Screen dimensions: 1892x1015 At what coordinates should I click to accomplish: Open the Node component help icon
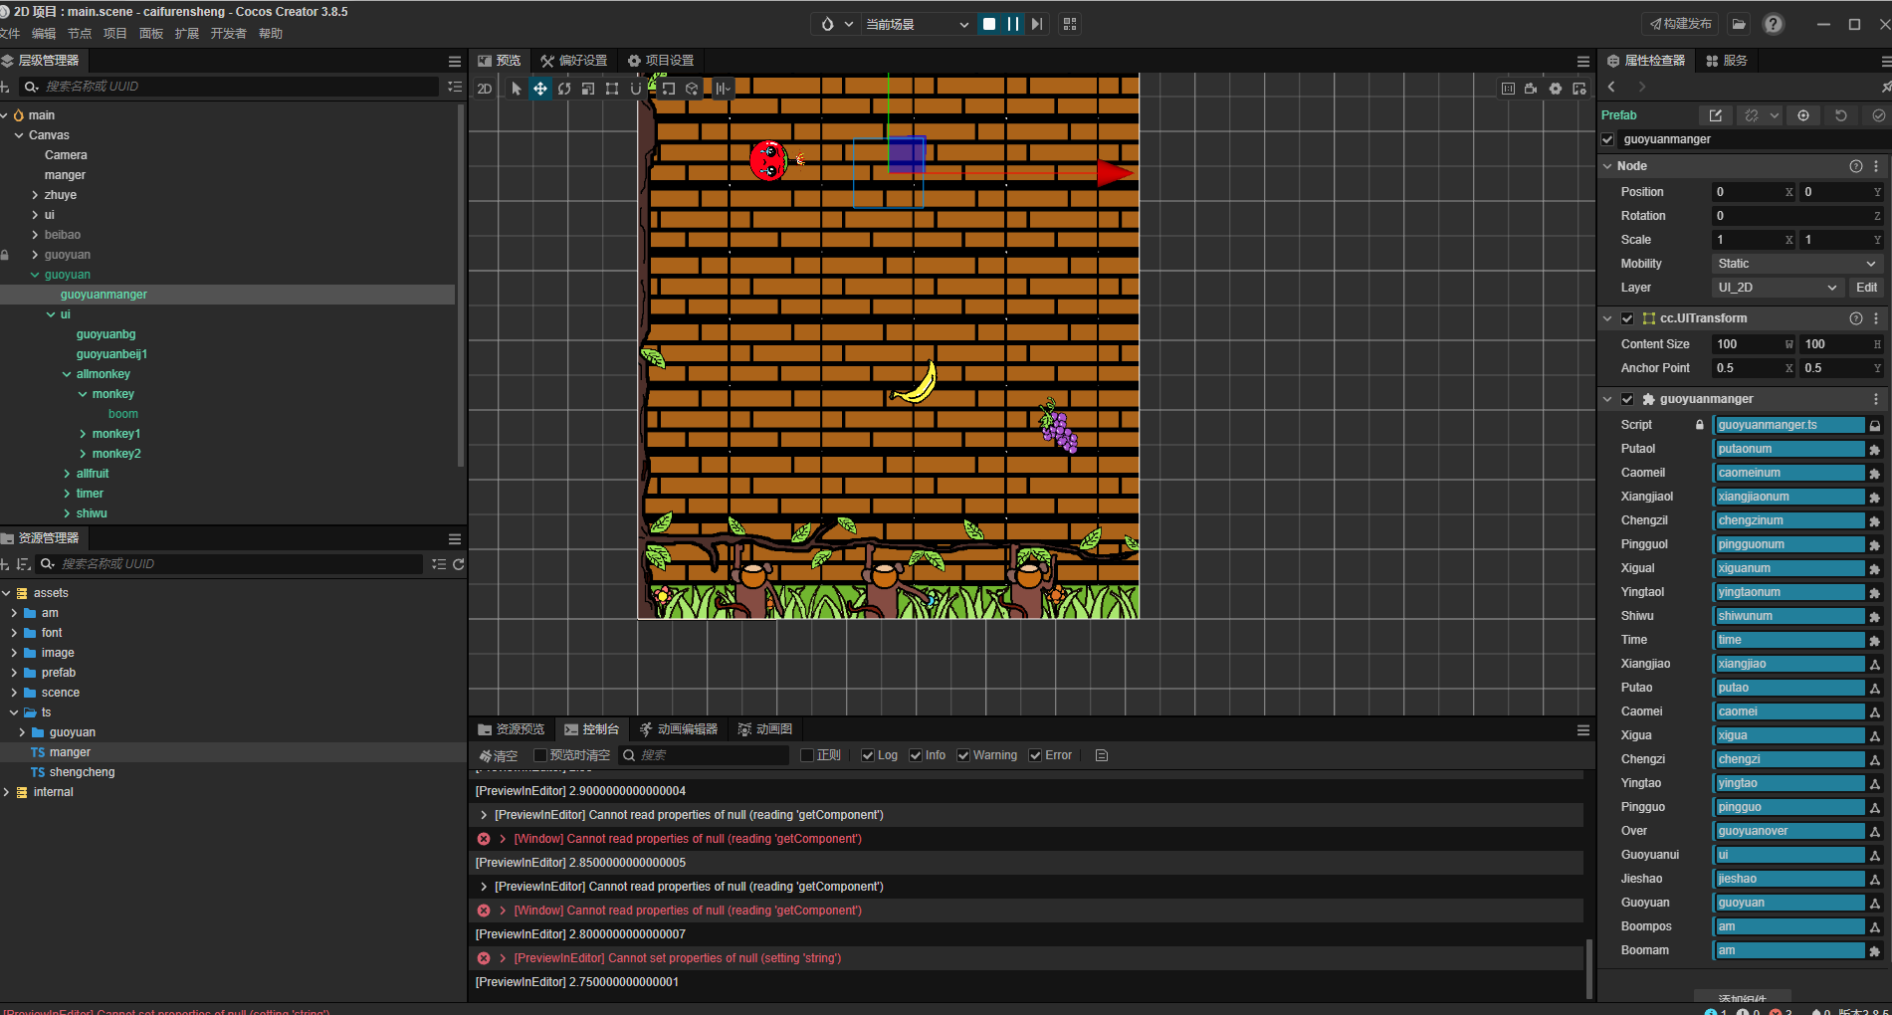1856,166
